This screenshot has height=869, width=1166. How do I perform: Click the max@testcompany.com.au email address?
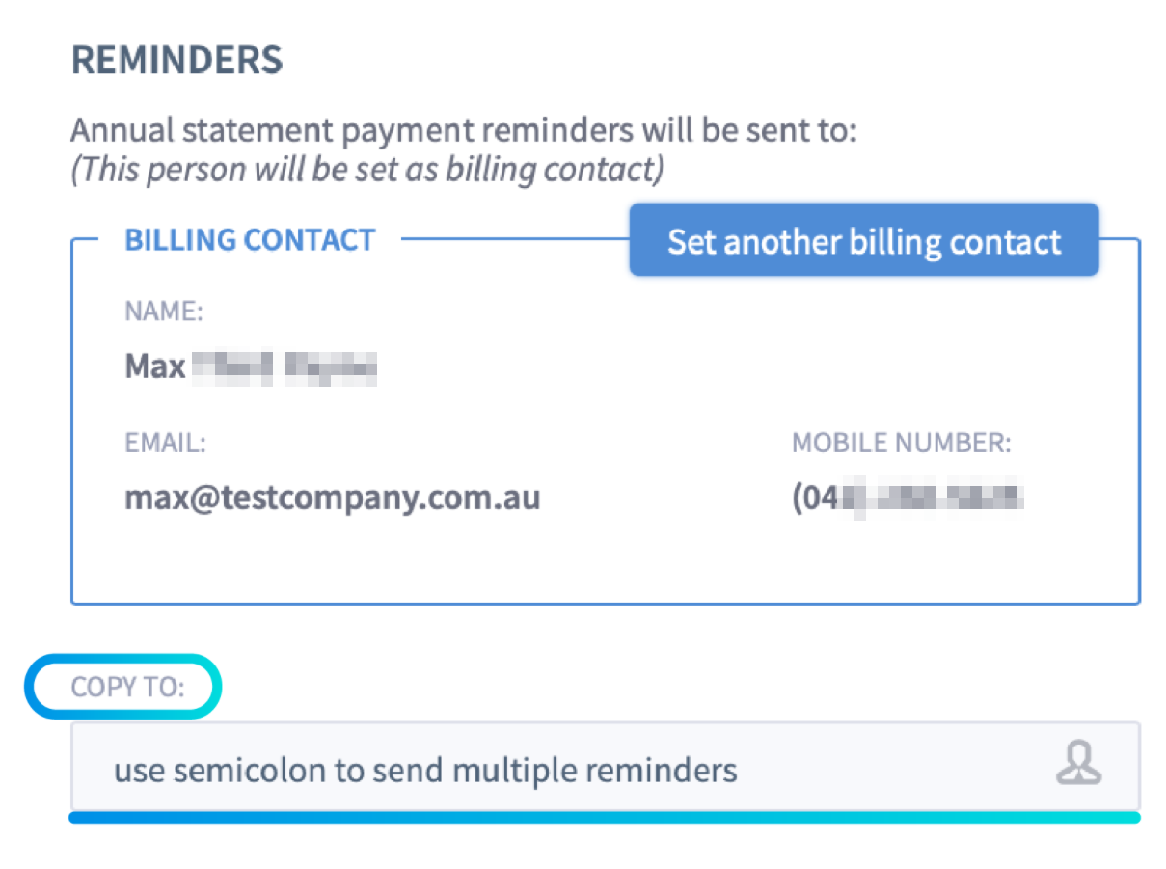coord(332,498)
